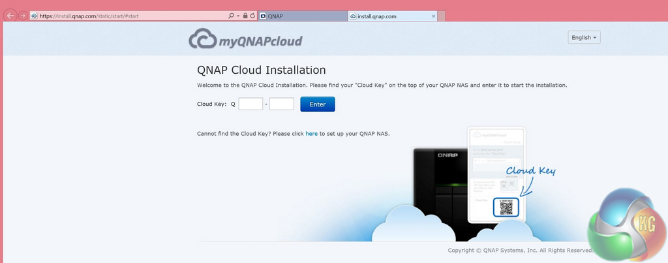668x263 pixels.
Task: Click the 'Cloud Key:' label
Action: [212, 104]
